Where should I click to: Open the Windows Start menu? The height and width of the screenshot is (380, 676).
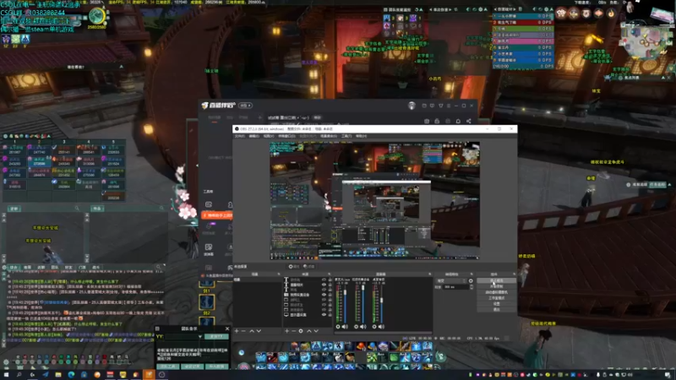click(6, 375)
